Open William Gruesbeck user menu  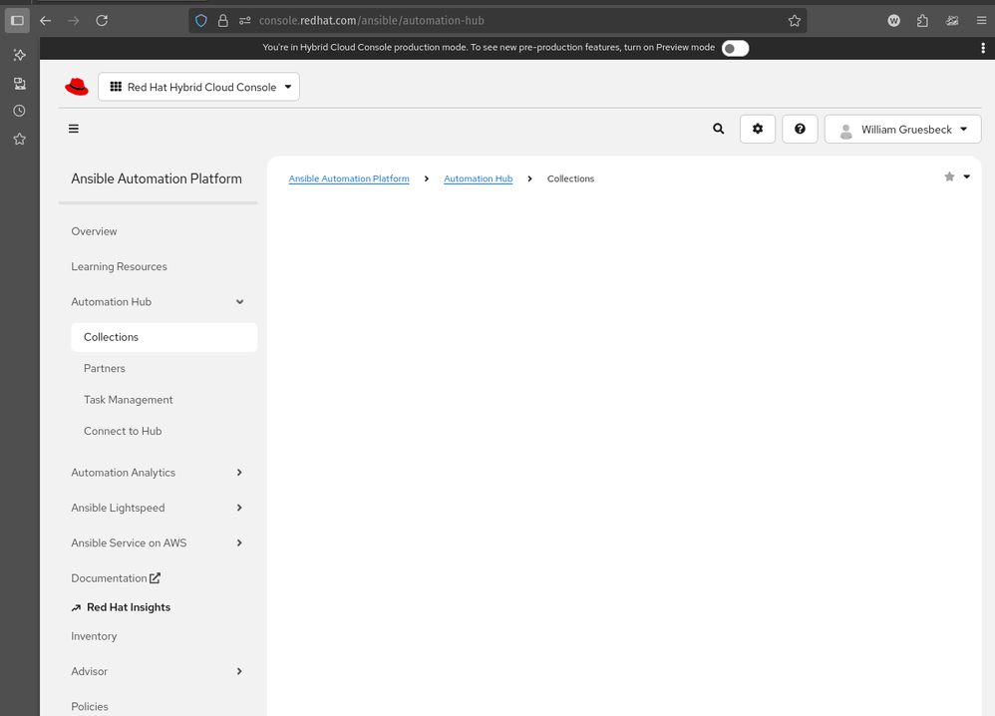coord(902,129)
